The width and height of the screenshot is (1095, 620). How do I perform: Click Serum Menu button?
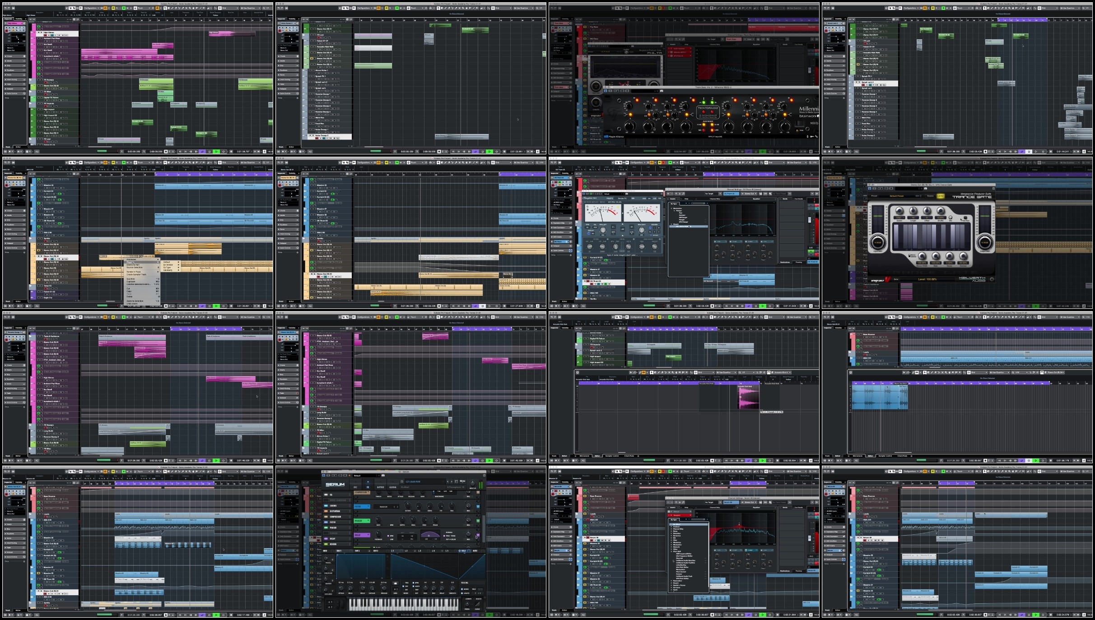462,481
